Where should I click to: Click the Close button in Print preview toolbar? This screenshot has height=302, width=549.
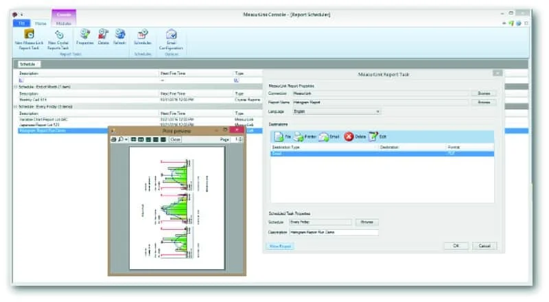click(175, 139)
